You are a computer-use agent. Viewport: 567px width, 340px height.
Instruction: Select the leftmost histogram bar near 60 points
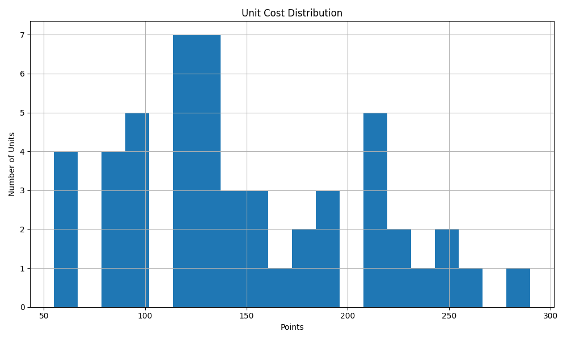[x=66, y=229]
